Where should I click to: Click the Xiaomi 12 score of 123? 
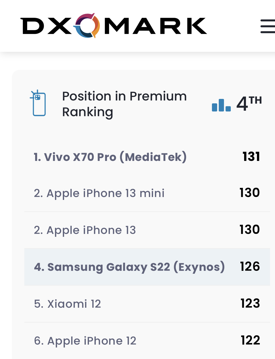(x=250, y=304)
